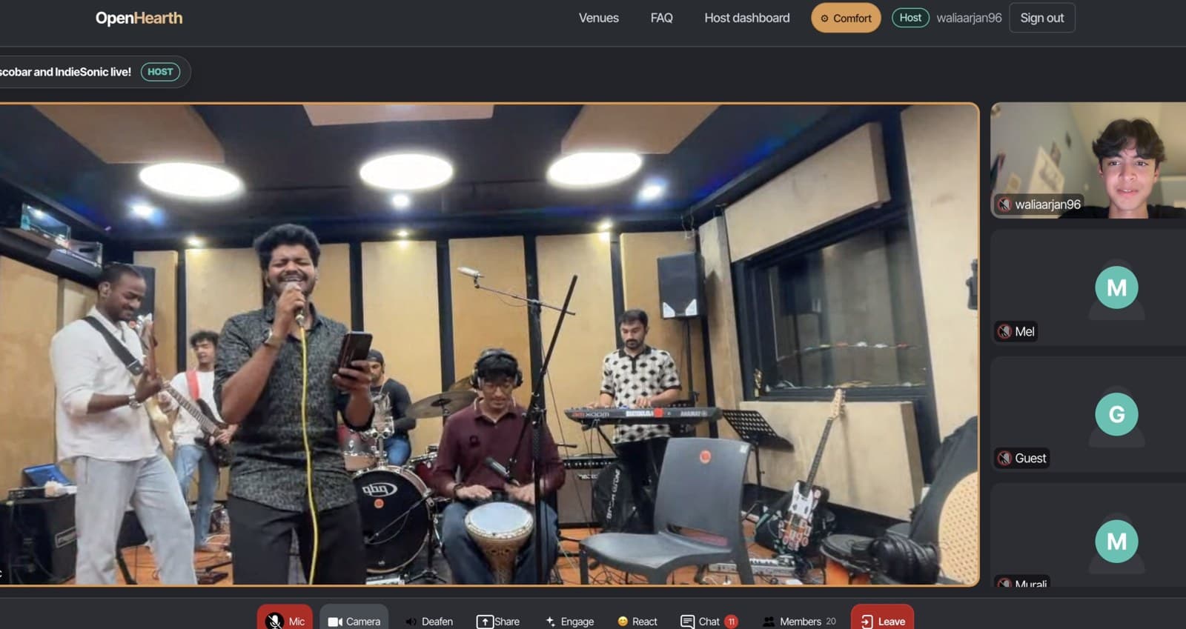Click the muted mic icon on waliaarjan96 tile
This screenshot has width=1186, height=629.
1004,204
